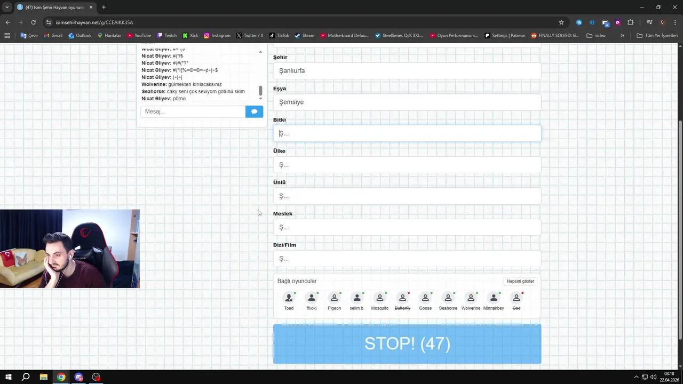This screenshot has width=683, height=384.
Task: Click selim b.'s player avatar
Action: coord(357,298)
